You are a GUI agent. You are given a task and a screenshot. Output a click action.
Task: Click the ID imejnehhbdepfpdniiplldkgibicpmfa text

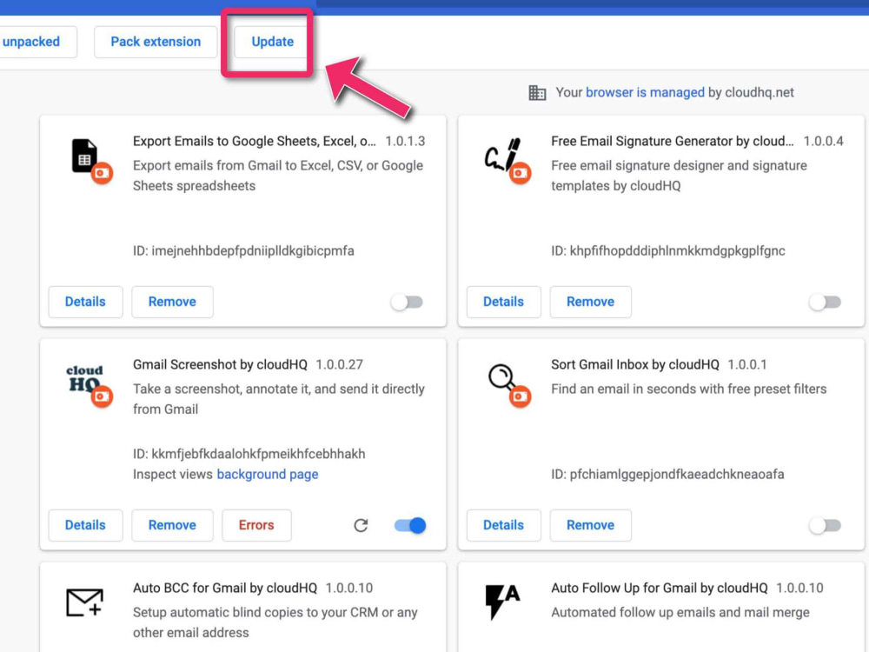click(x=243, y=250)
